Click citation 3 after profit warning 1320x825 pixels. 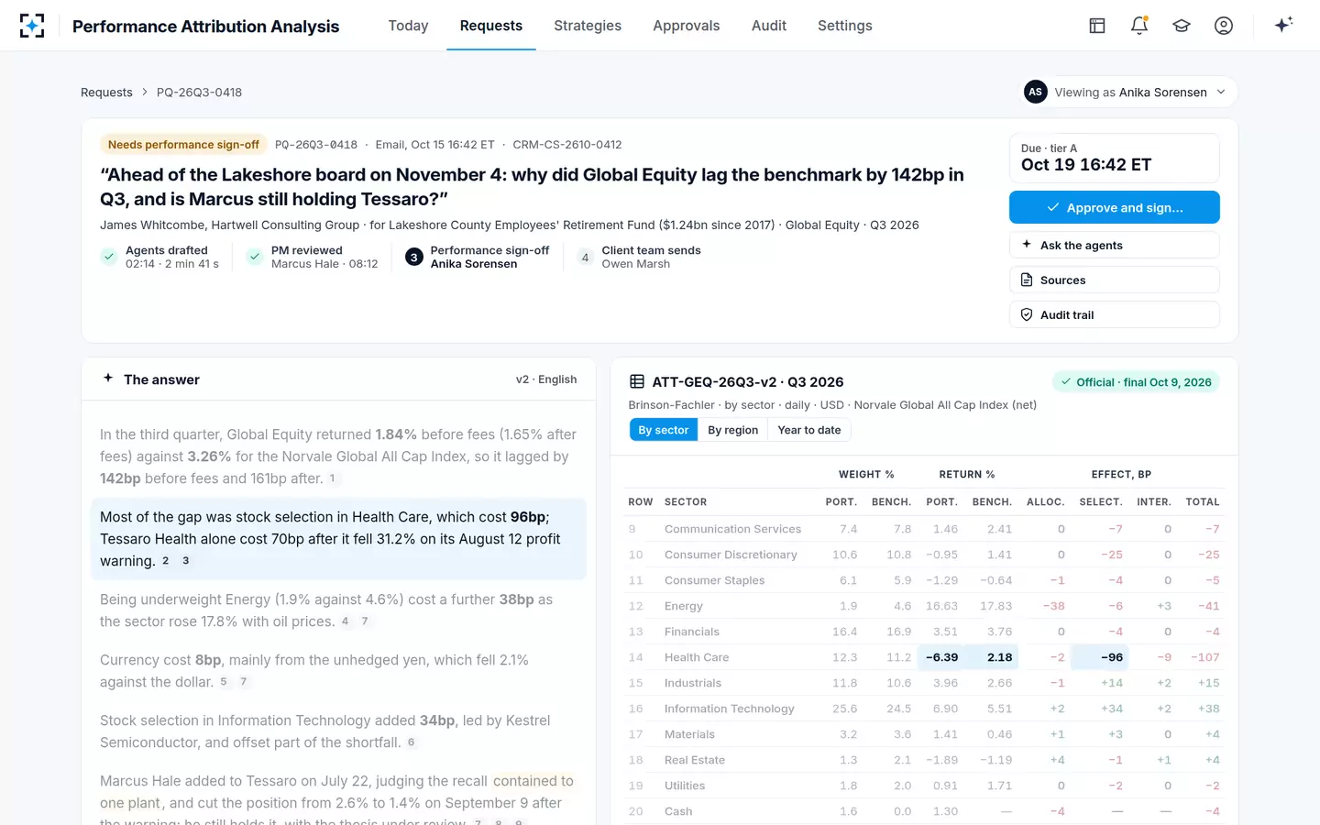(x=185, y=561)
